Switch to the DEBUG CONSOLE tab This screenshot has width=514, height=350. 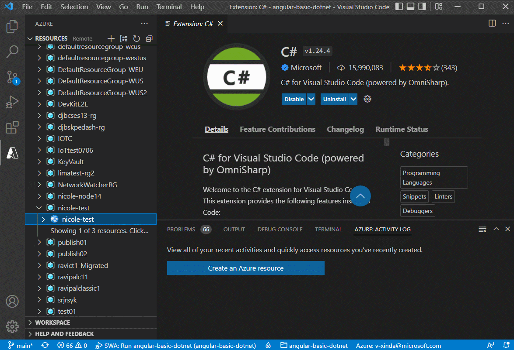coord(280,229)
